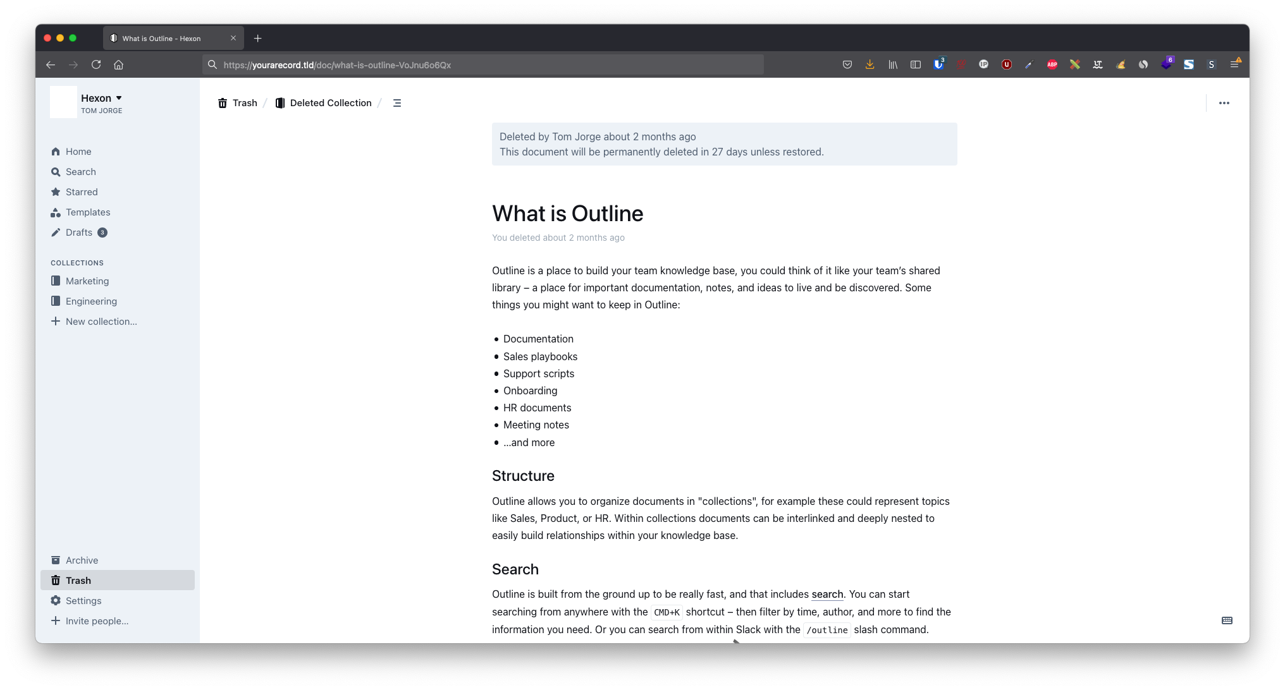Follow the search link in the text

(x=827, y=595)
